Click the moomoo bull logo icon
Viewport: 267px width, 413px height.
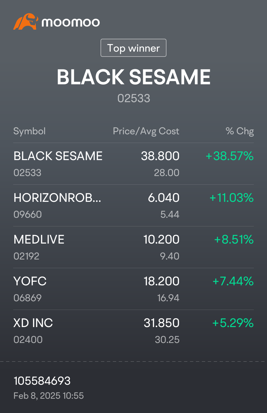26,21
